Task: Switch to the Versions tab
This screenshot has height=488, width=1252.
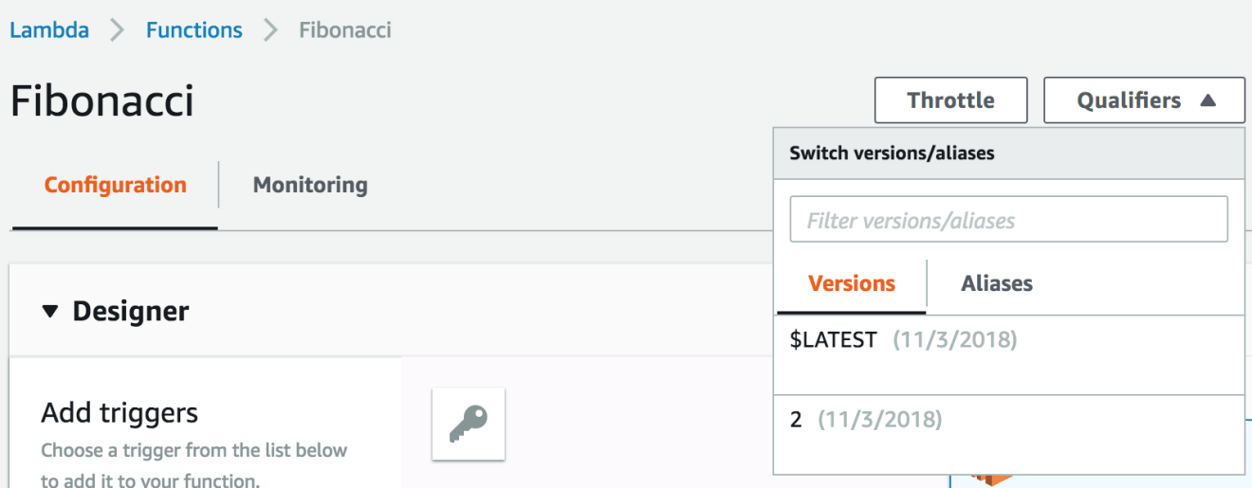Action: tap(851, 283)
